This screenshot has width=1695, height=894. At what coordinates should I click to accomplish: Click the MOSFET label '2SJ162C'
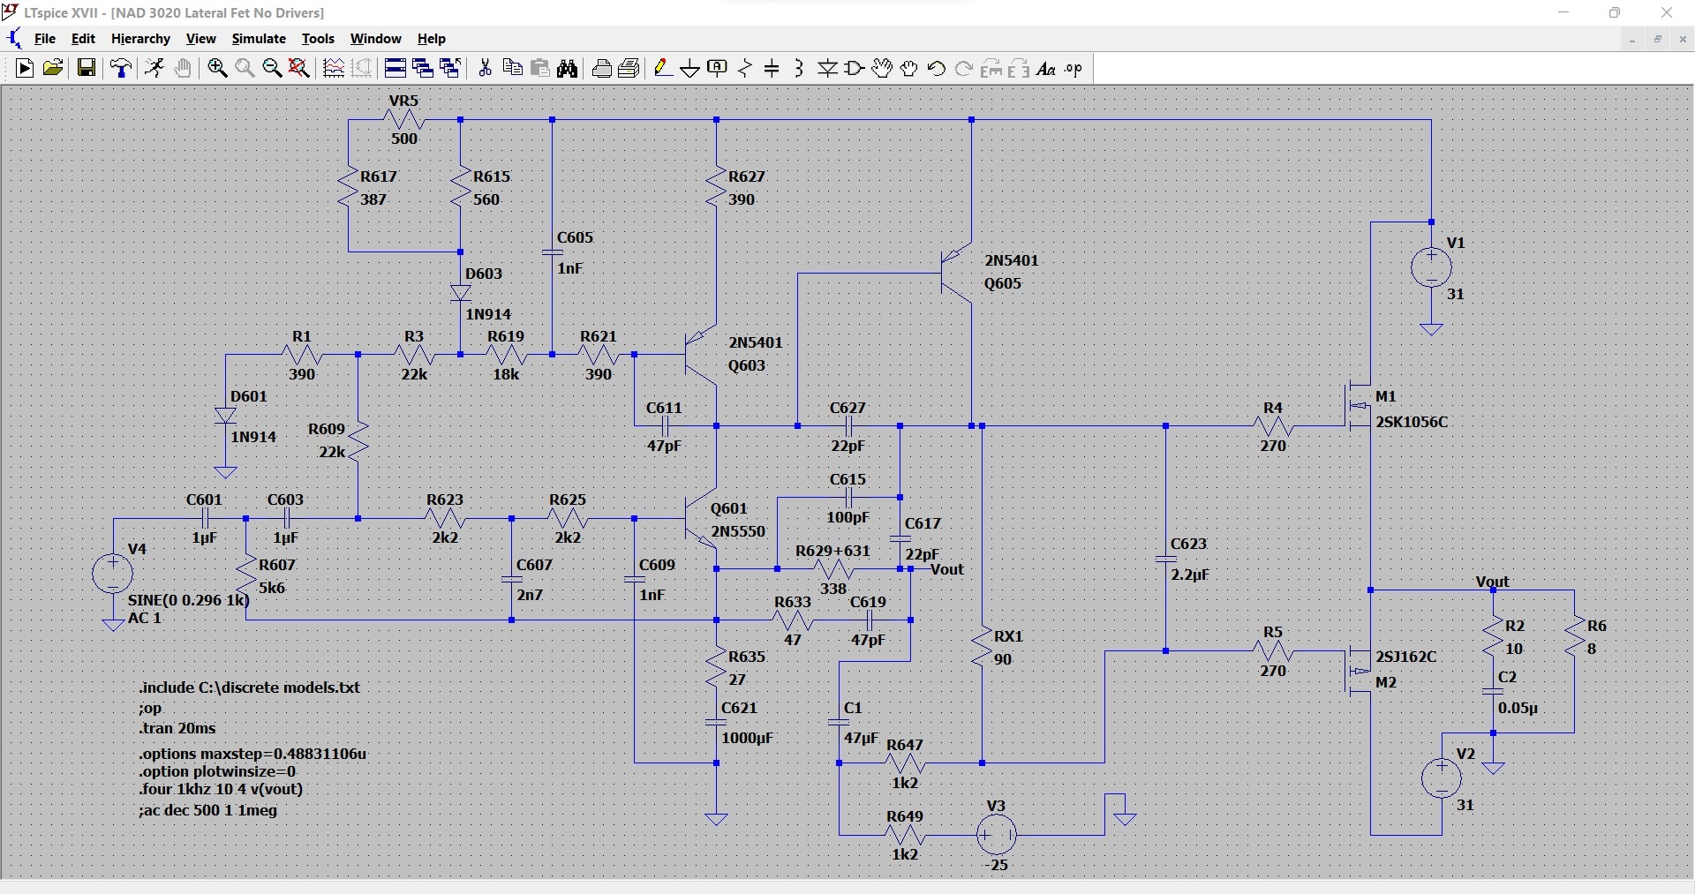coord(1406,657)
